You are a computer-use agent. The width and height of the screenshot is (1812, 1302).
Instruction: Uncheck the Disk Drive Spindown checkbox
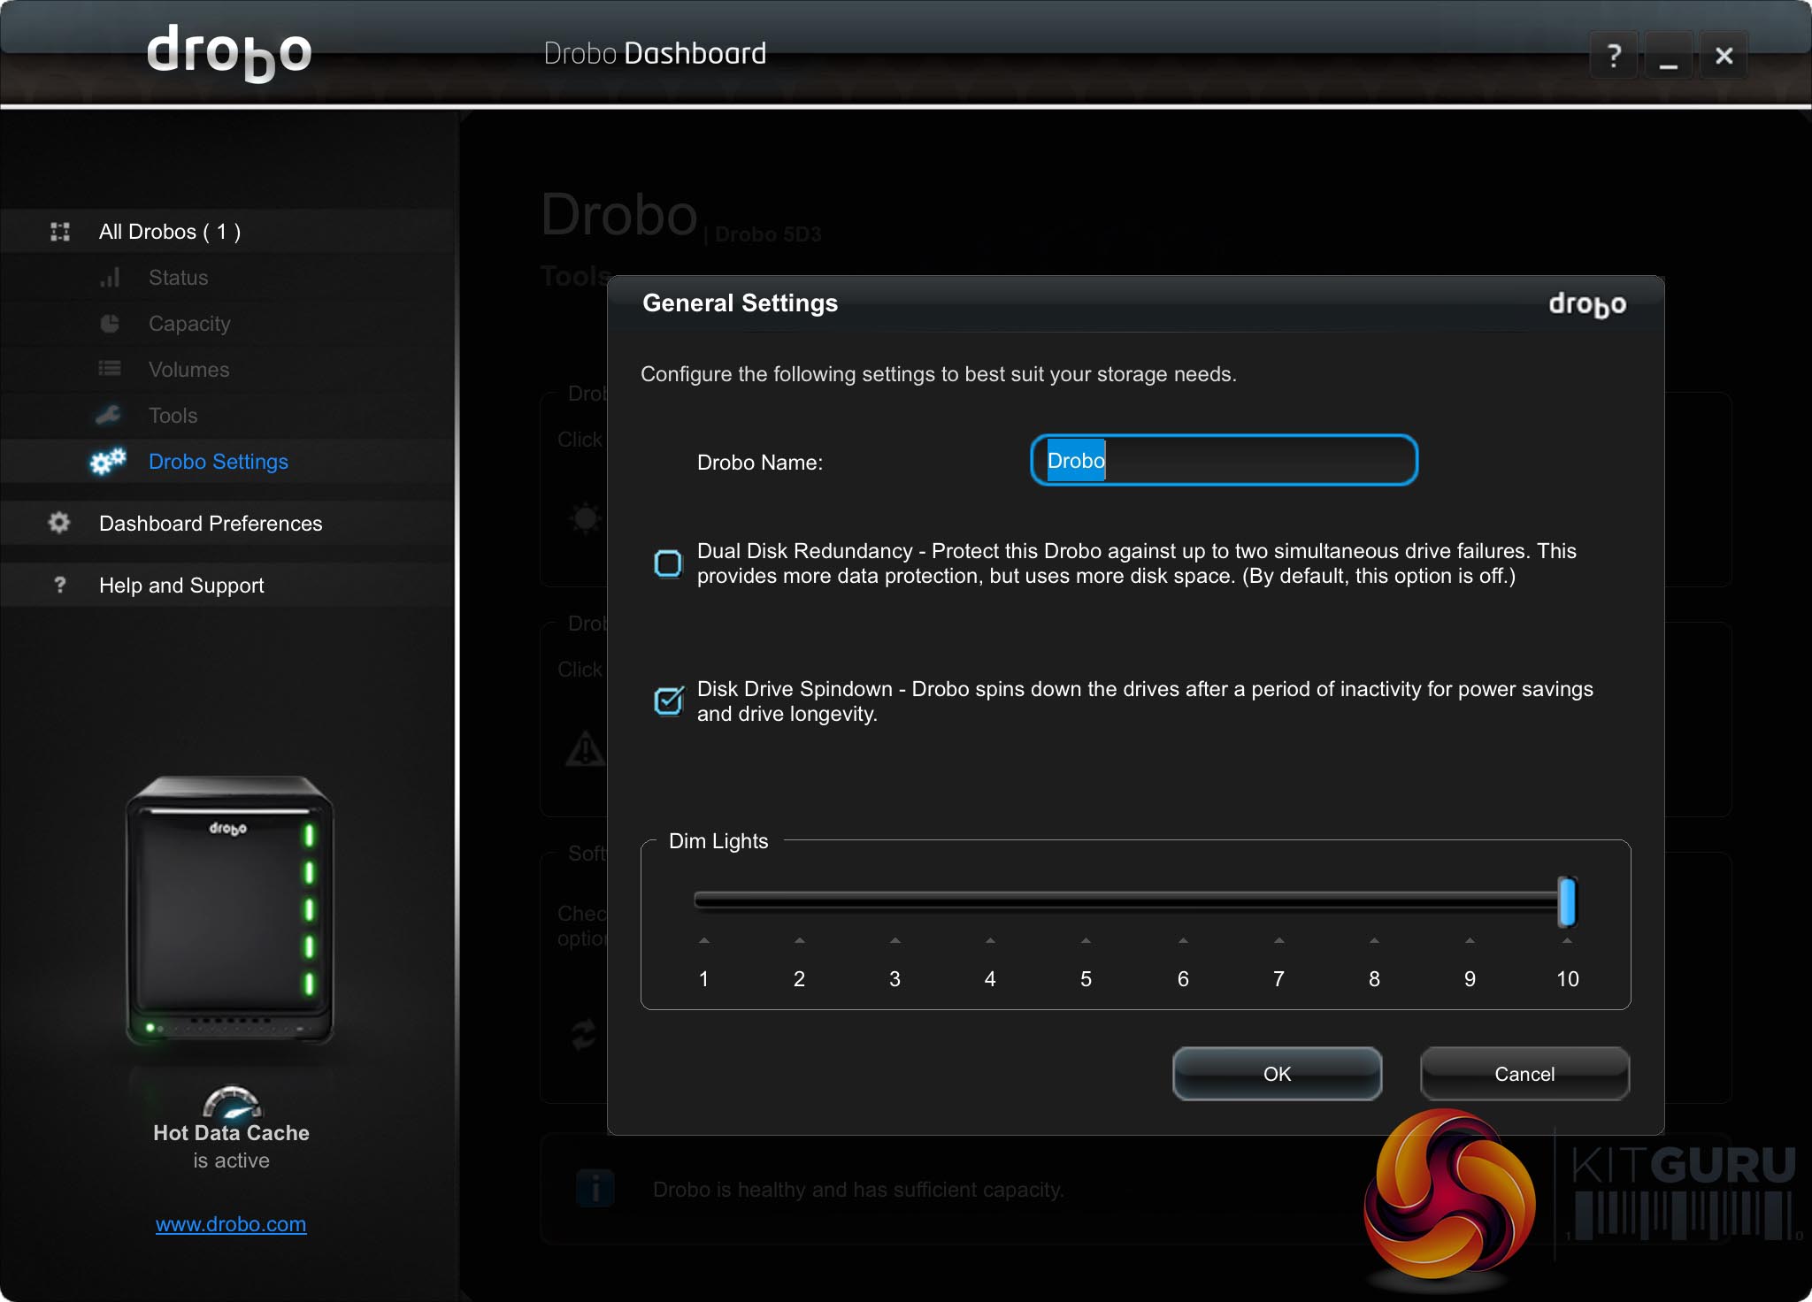pos(668,701)
